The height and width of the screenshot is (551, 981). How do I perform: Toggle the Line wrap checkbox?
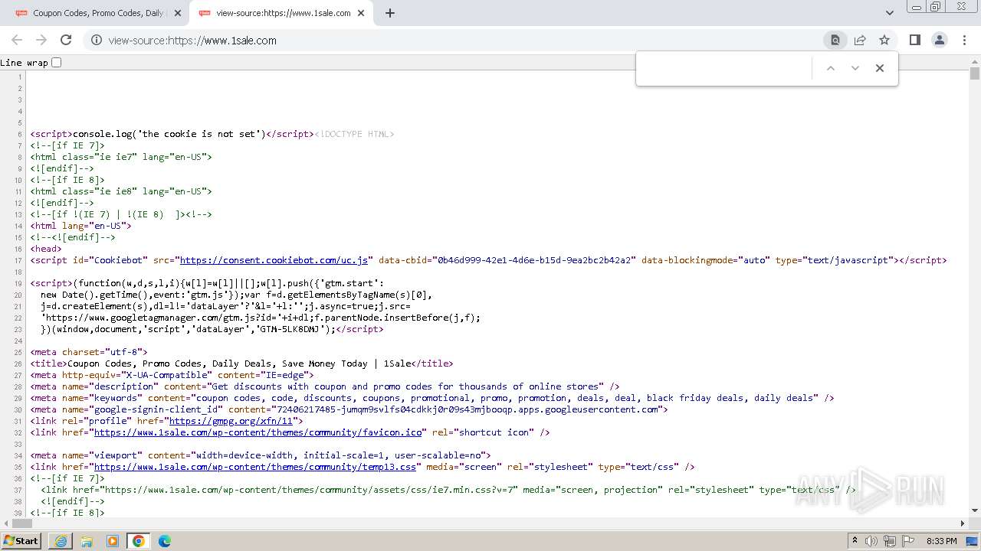(56, 63)
